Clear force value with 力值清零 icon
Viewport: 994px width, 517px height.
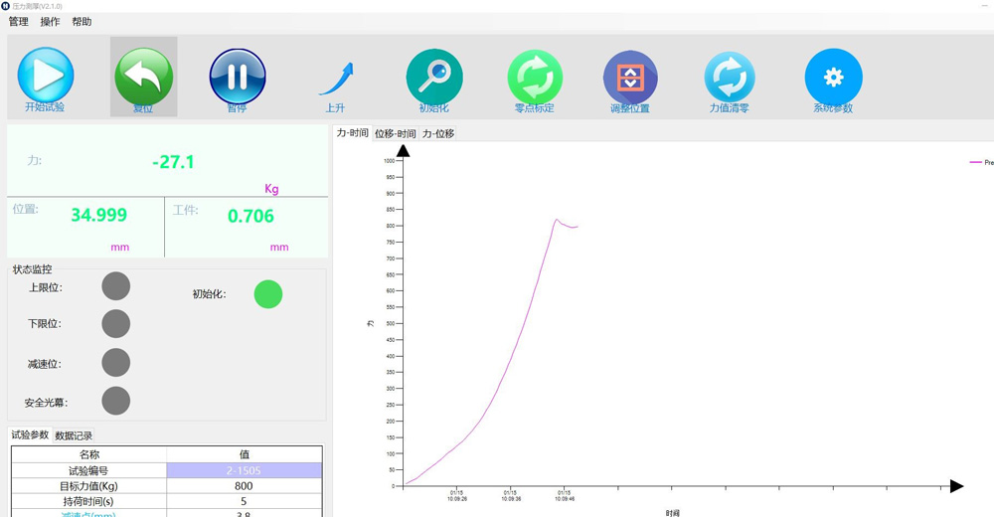730,78
